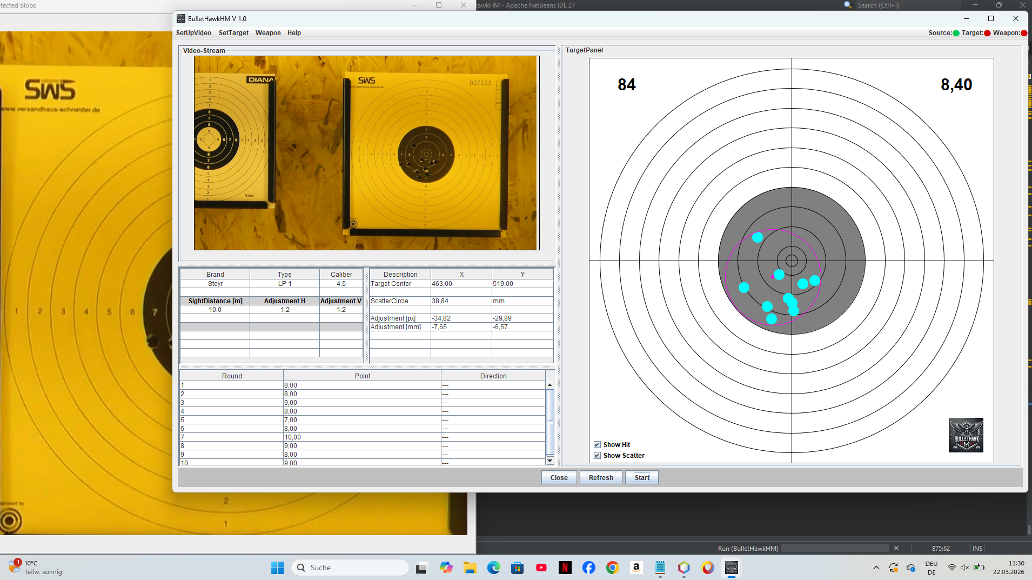
Task: Click the green Source status indicator
Action: point(956,33)
